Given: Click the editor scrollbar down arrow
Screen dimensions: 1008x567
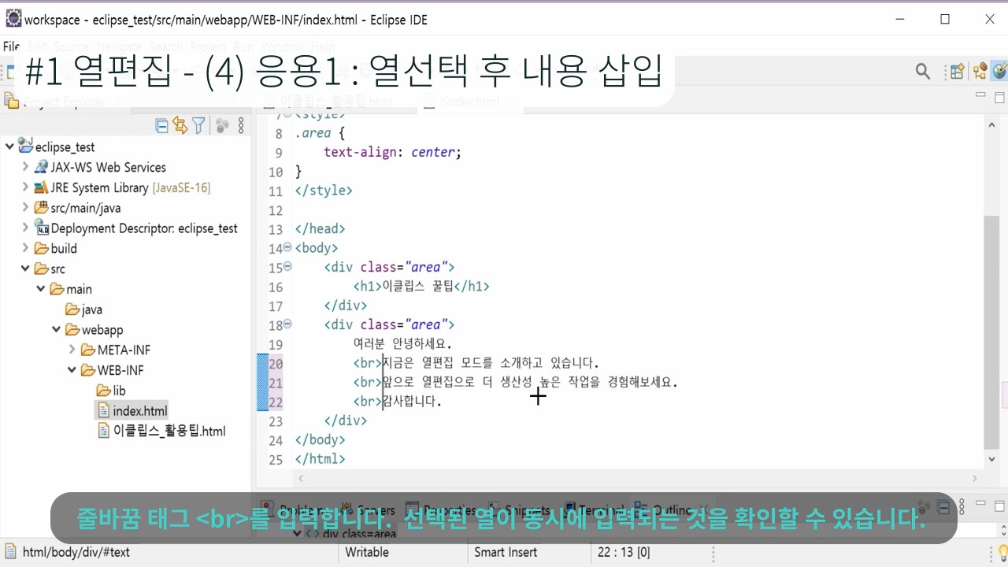Looking at the screenshot, I should tap(992, 459).
